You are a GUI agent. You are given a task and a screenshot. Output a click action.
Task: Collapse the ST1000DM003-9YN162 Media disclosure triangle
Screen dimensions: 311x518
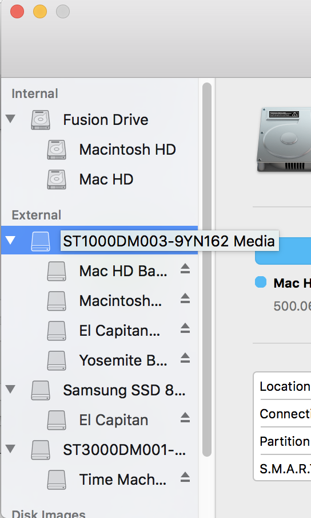pyautogui.click(x=10, y=240)
